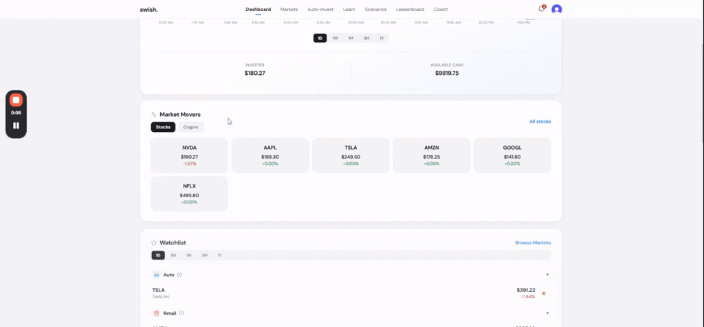Image resolution: width=704 pixels, height=327 pixels.
Task: Select the 1M portfolio chart range
Action: [x=351, y=38]
